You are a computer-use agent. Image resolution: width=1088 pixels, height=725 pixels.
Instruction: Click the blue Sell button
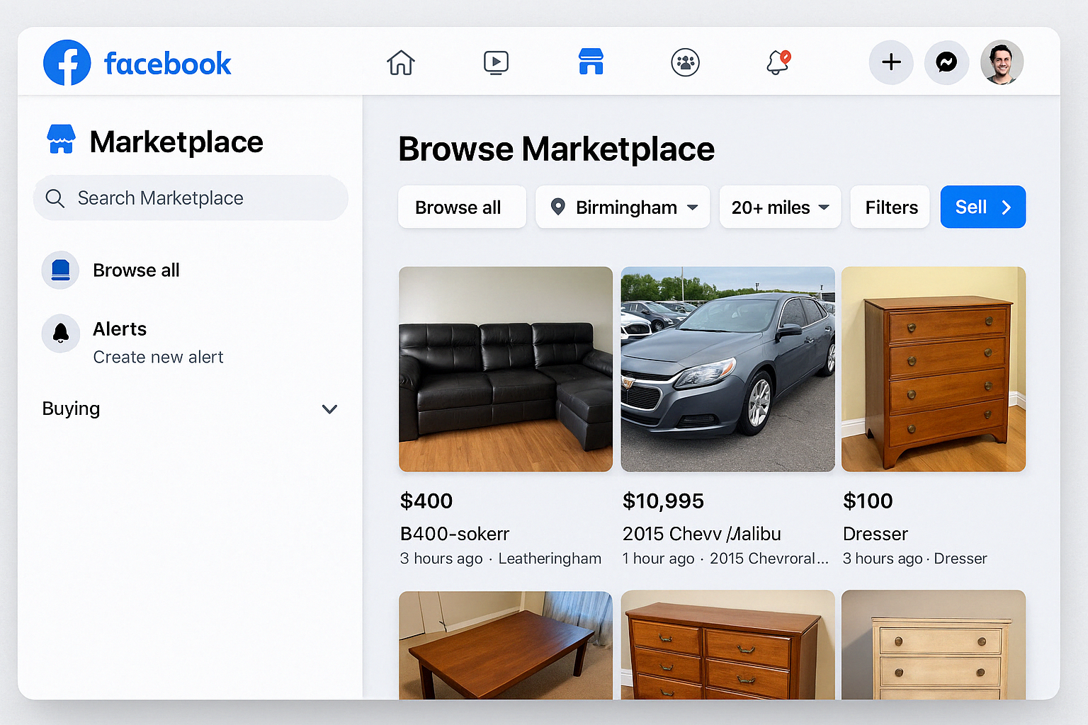pyautogui.click(x=982, y=207)
